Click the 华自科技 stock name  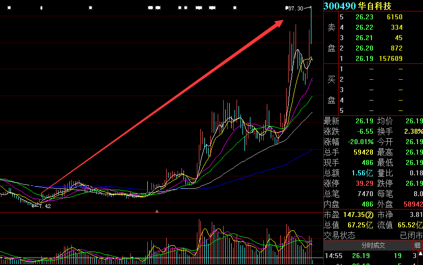[375, 6]
